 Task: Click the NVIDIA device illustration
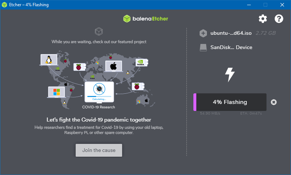[142, 63]
